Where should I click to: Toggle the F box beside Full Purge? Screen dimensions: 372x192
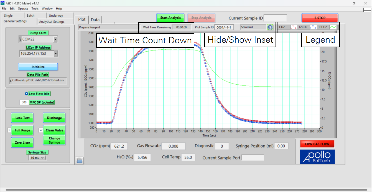pyautogui.click(x=9, y=130)
